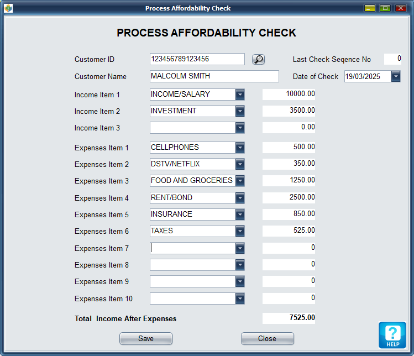Click the customer search magnifier icon

click(258, 60)
